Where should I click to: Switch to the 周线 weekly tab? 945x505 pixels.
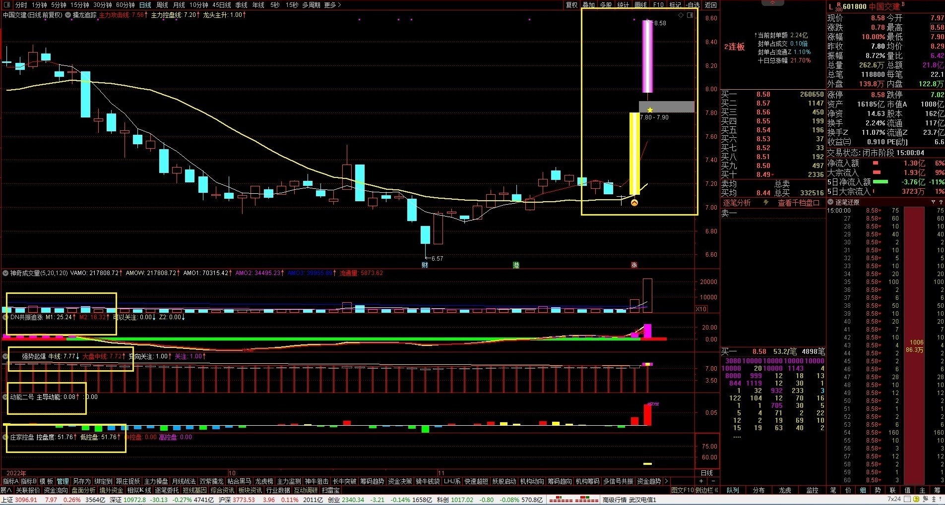coord(162,5)
